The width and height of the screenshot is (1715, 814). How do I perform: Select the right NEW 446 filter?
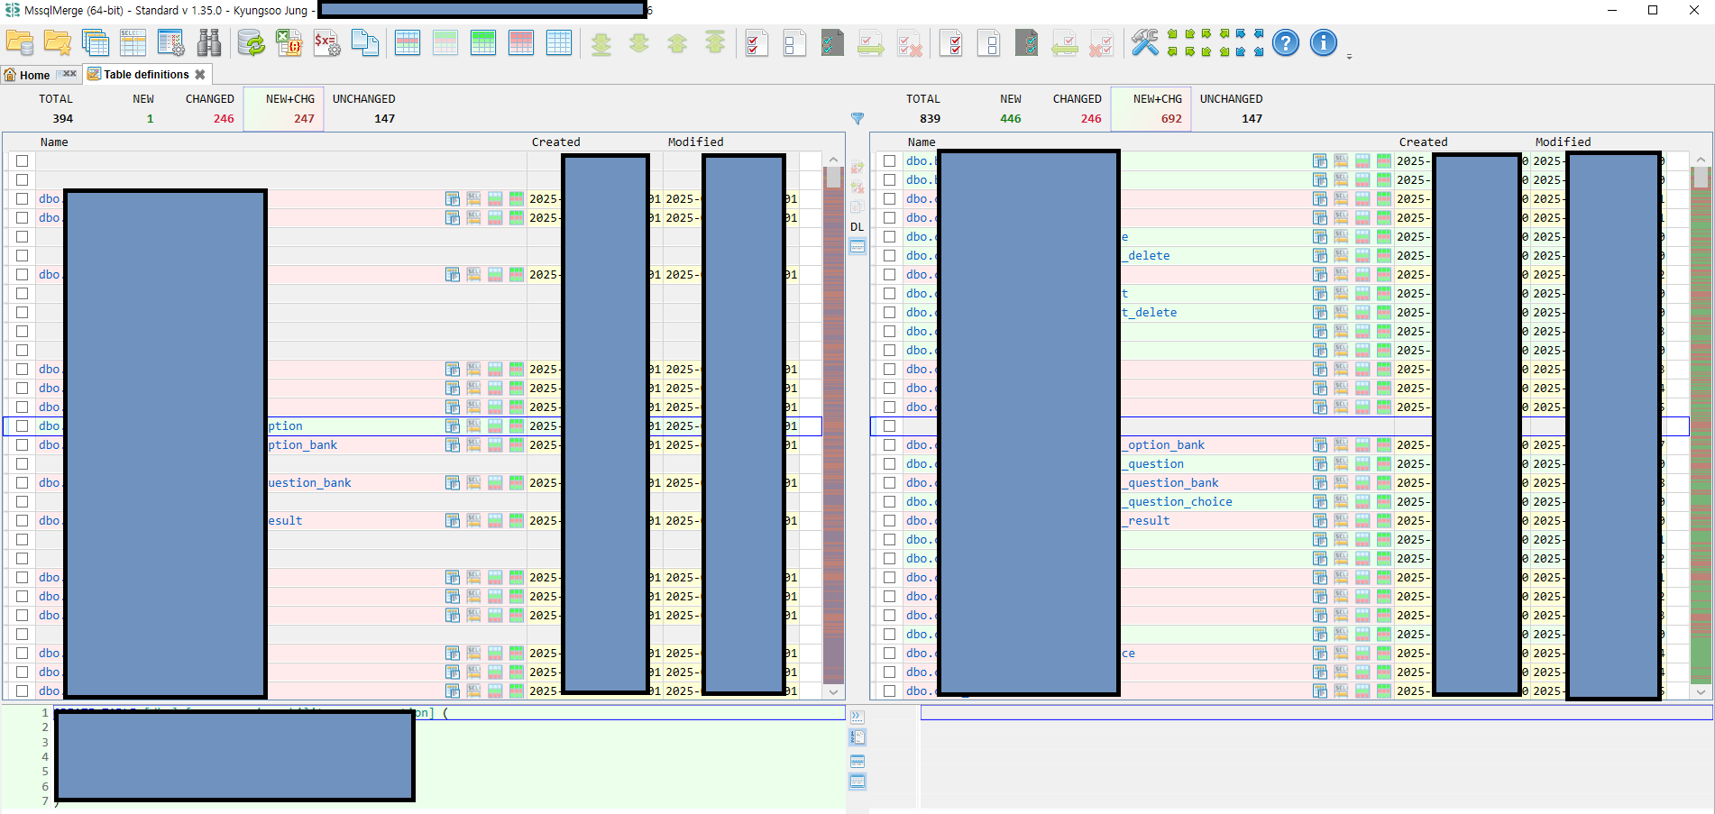click(1011, 109)
